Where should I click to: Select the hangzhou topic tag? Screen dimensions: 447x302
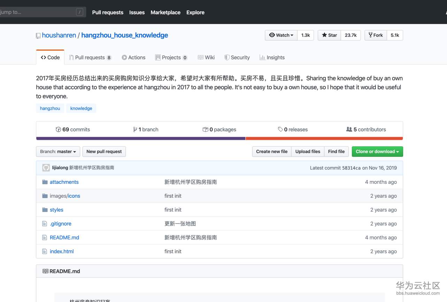tap(50, 108)
